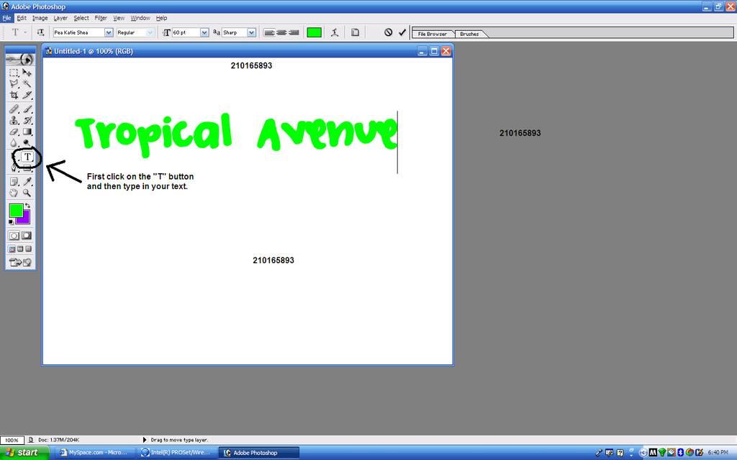Switch to File Browser tab
The image size is (737, 460).
click(433, 34)
